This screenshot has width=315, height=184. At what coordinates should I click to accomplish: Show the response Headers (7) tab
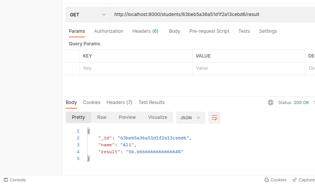coord(119,102)
